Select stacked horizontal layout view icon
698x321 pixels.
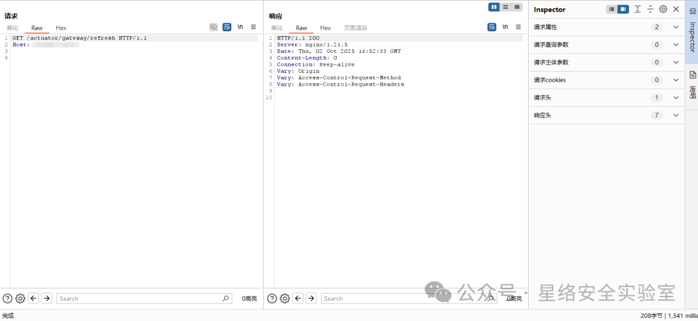[505, 7]
